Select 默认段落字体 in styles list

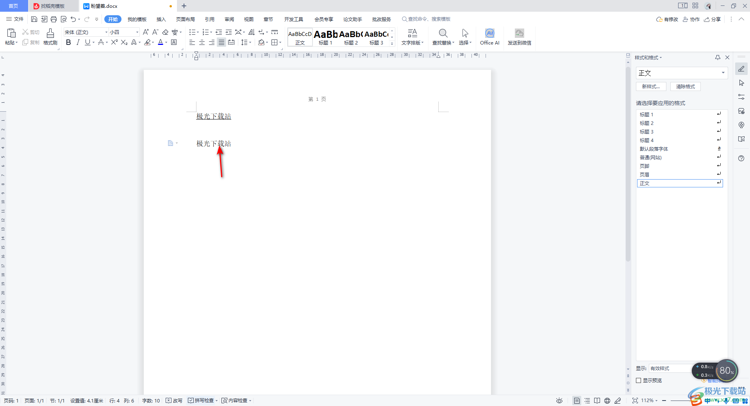[x=680, y=149]
